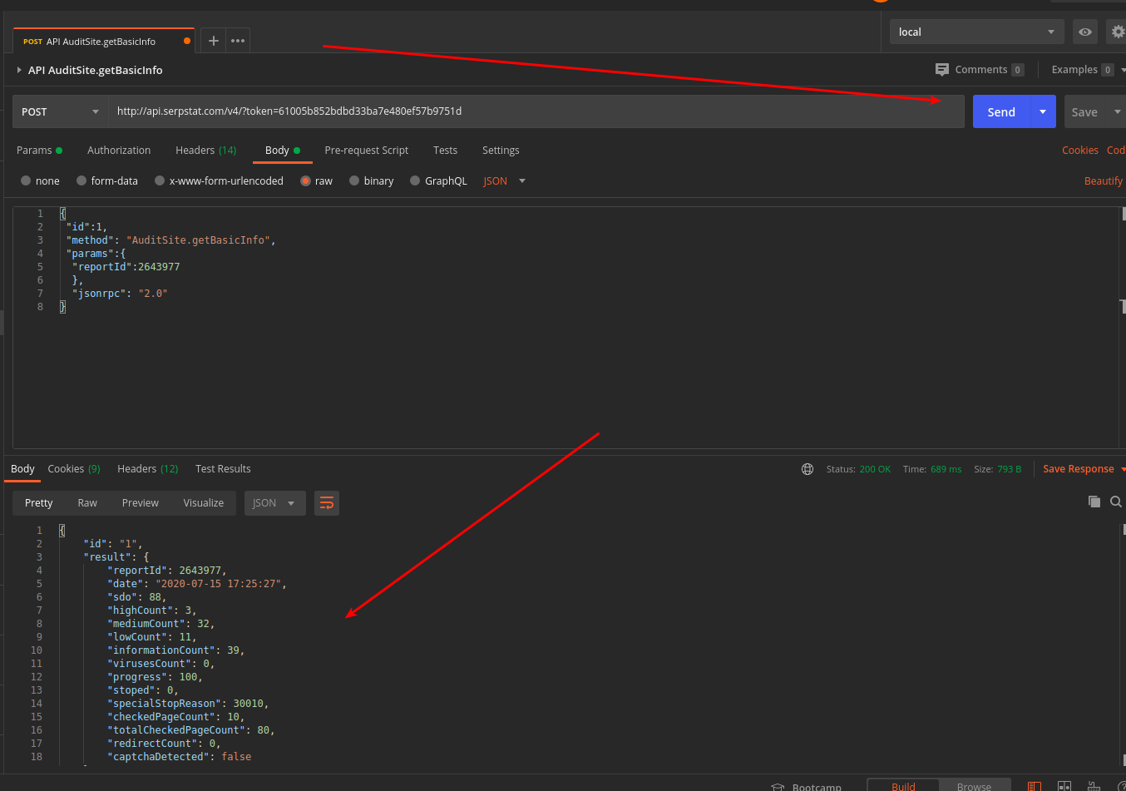Select x-www-form-urlencoded body radio
Screen dimensions: 1126x791
point(160,180)
